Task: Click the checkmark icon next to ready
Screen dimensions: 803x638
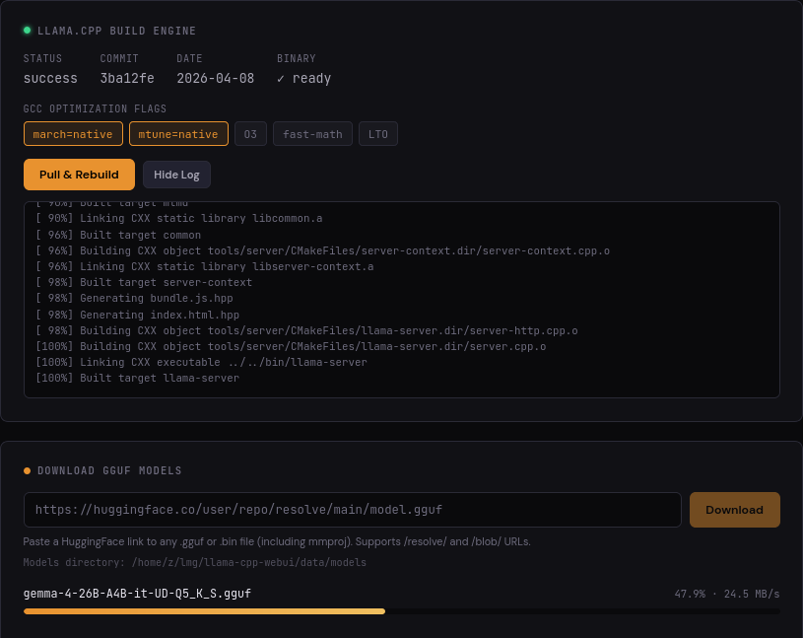Action: (x=281, y=79)
